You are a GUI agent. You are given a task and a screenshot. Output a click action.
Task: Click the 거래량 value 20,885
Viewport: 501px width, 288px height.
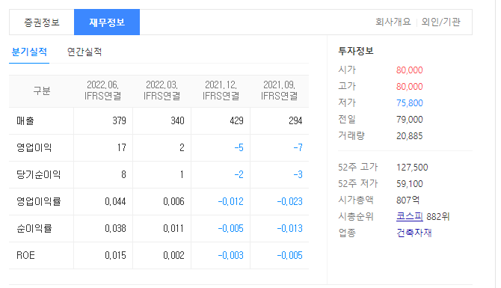point(410,136)
